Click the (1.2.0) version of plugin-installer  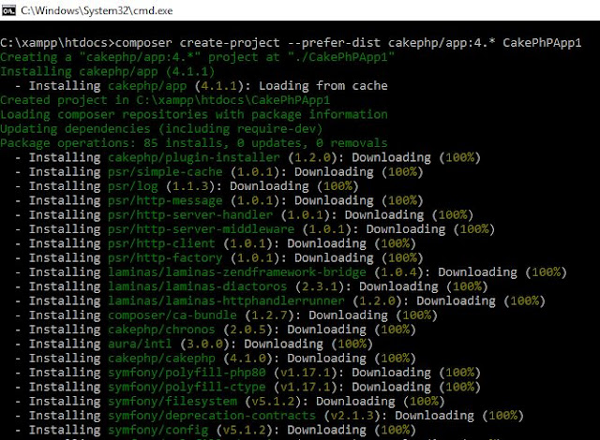[312, 157]
